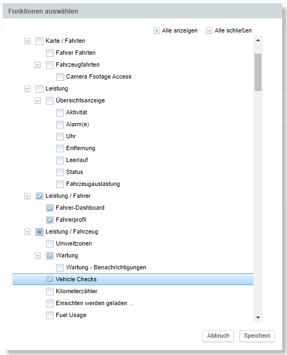Image resolution: width=287 pixels, height=355 pixels.
Task: Select the Camera Footage Access label
Action: click(99, 76)
